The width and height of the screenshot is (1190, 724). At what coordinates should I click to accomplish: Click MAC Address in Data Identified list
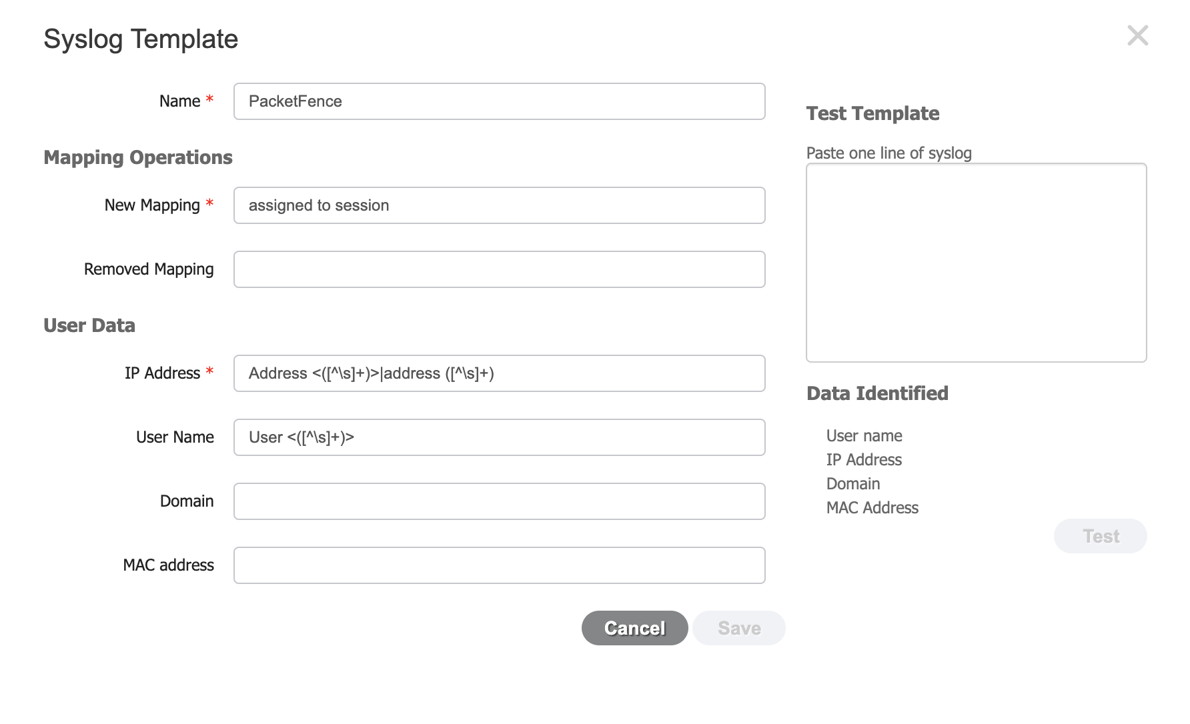coord(872,507)
